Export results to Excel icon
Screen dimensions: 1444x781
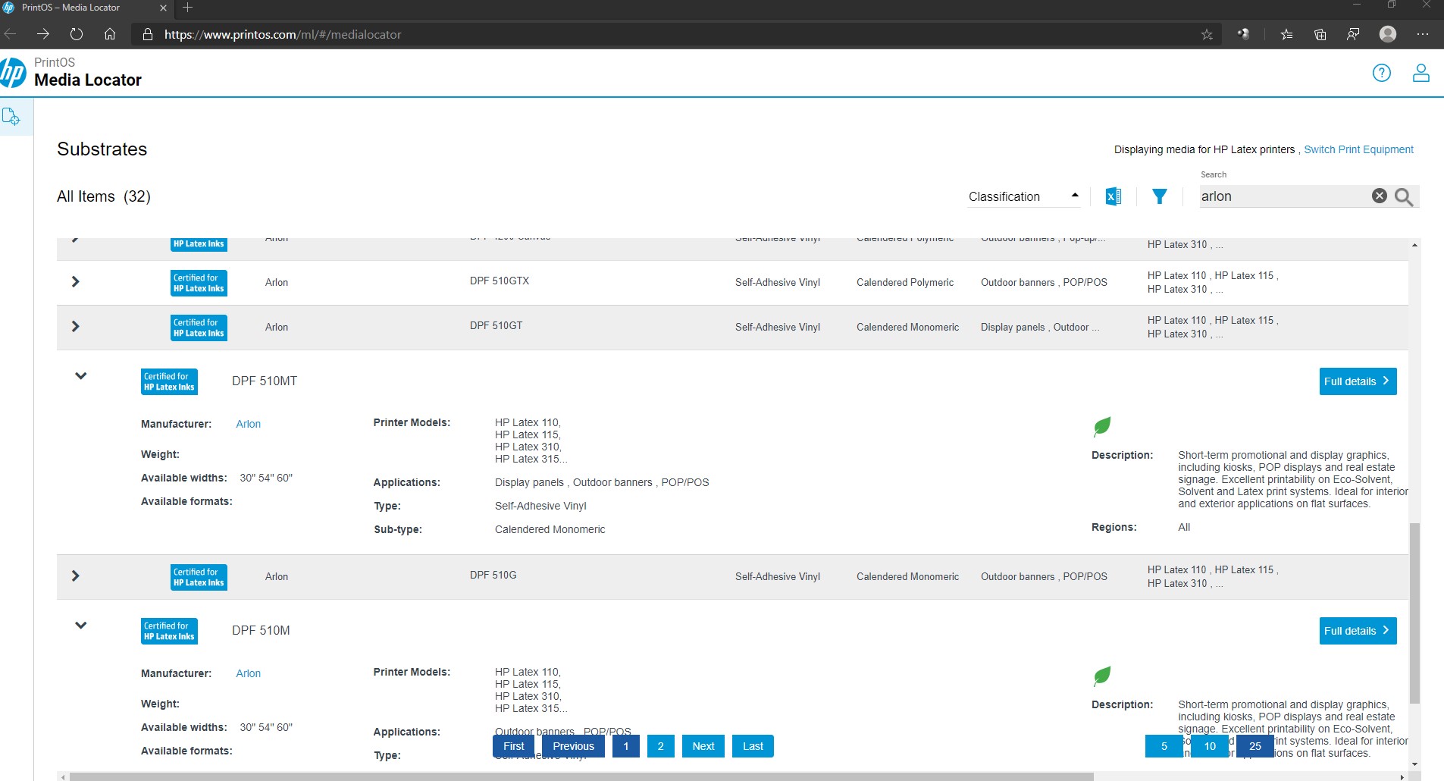[1113, 196]
